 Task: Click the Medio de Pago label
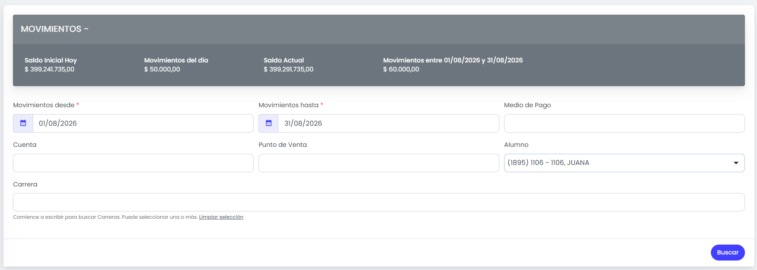click(x=527, y=105)
